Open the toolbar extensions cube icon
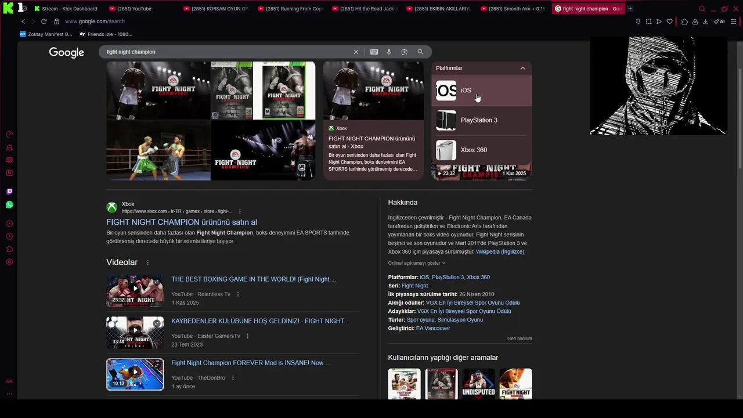The width and height of the screenshot is (743, 418). [x=684, y=21]
